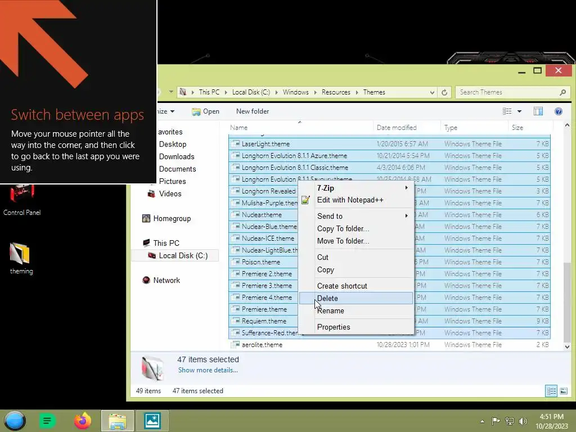Viewport: 576px width, 432px height.
Task: Click Delete in the context menu
Action: tap(355, 298)
